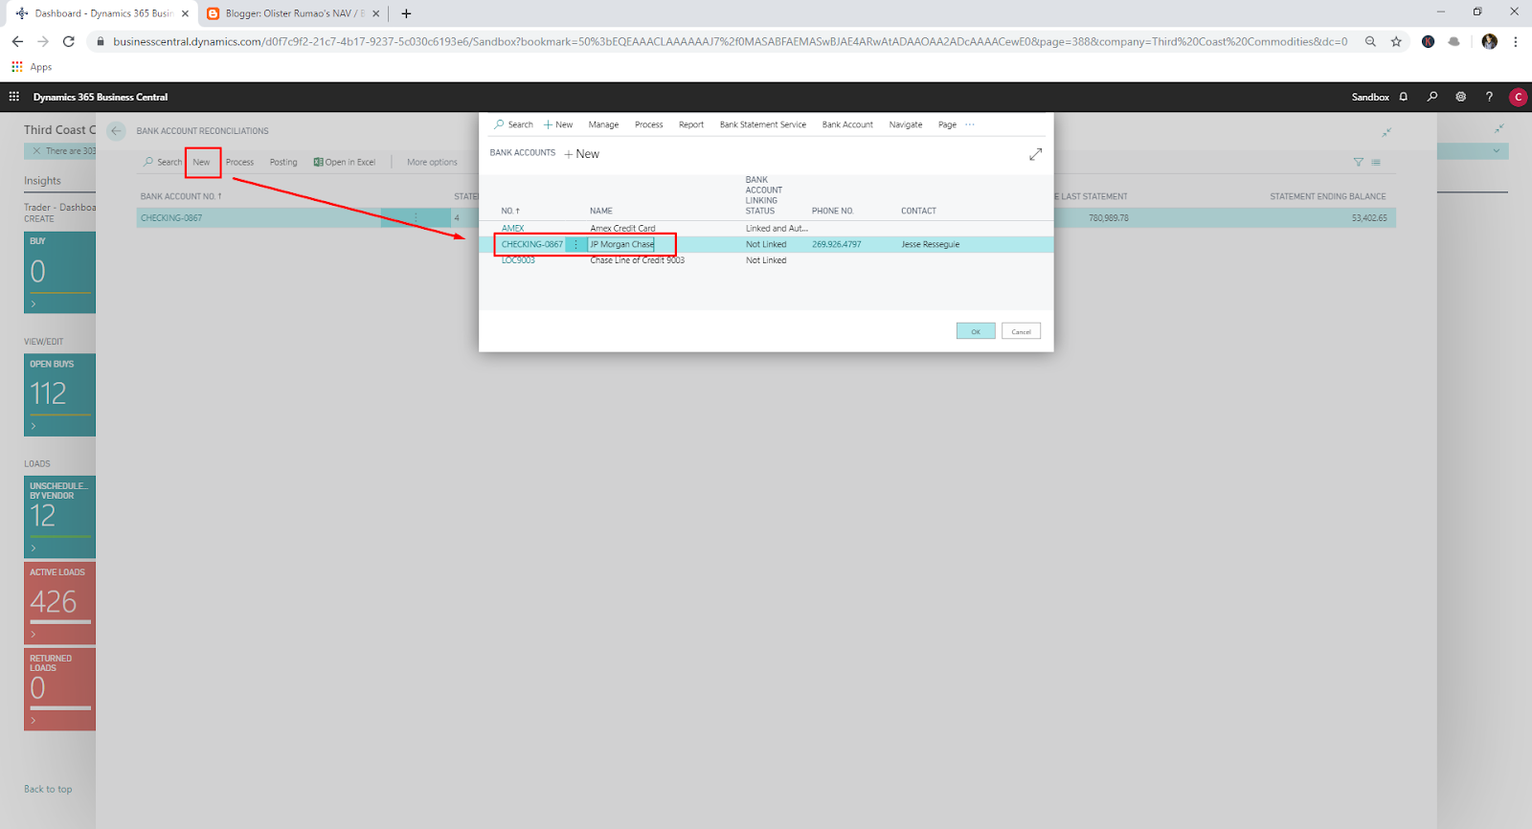Click Chase Line of Credit 9003 name
Screen dimensions: 1532x829
click(x=637, y=260)
